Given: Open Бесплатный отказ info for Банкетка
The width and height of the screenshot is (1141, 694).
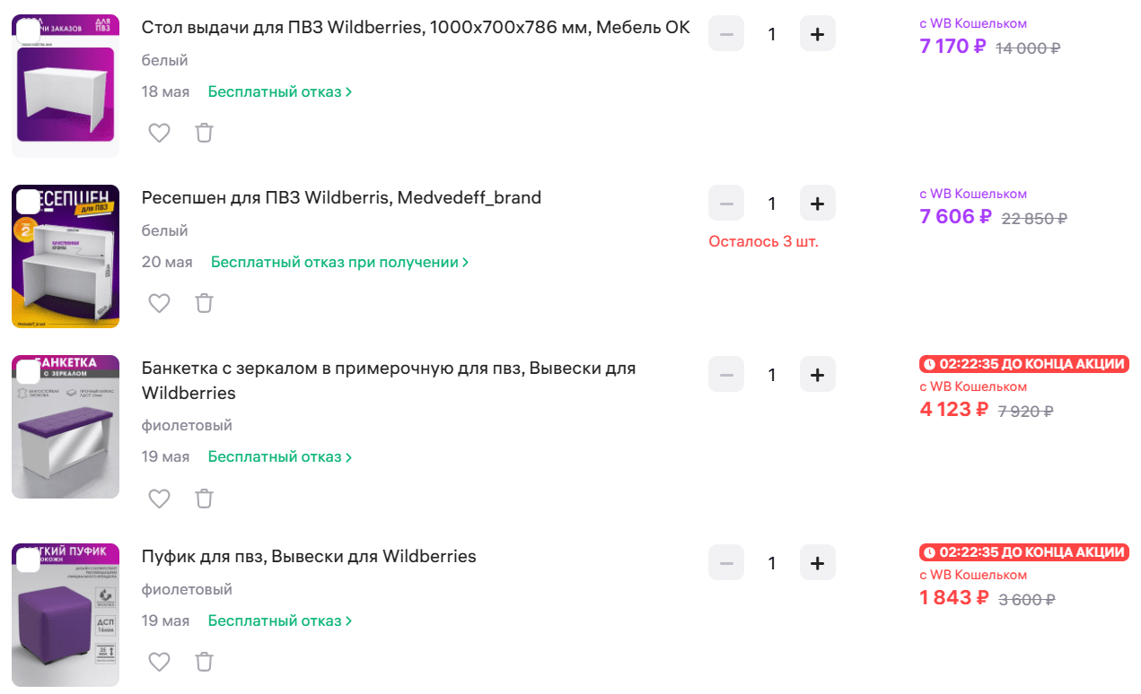Looking at the screenshot, I should tap(280, 456).
